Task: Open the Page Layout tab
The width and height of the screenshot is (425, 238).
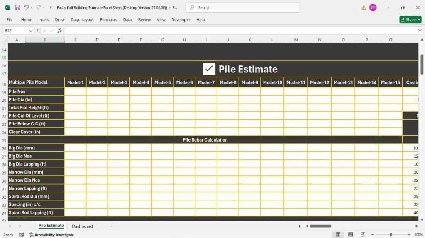Action: (82, 20)
